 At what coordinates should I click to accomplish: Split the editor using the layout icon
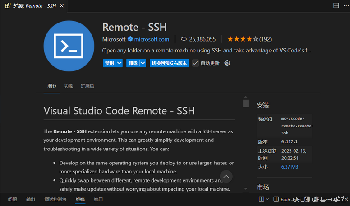[336, 5]
